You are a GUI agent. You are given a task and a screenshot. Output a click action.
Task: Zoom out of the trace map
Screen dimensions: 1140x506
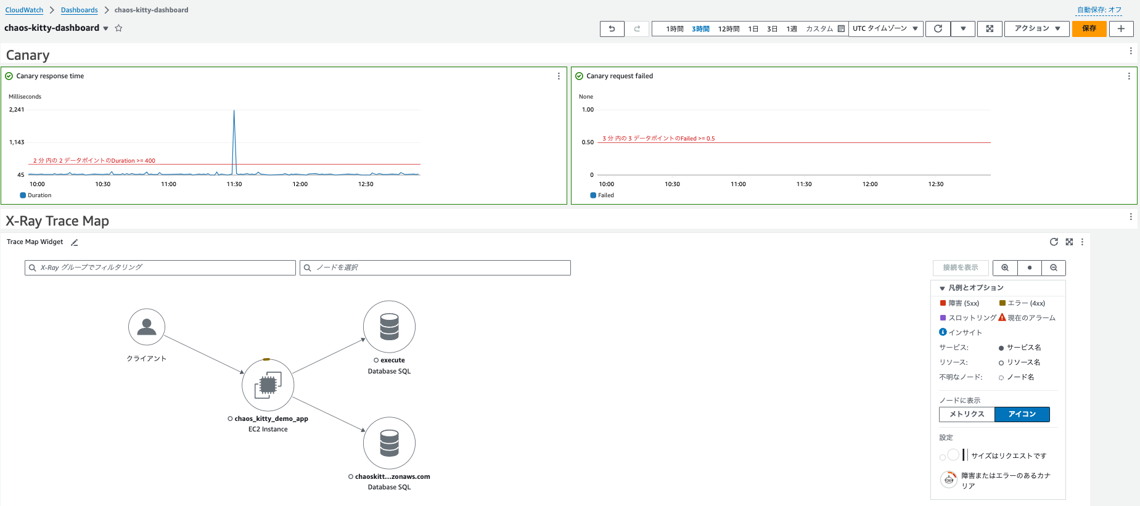coord(1054,267)
